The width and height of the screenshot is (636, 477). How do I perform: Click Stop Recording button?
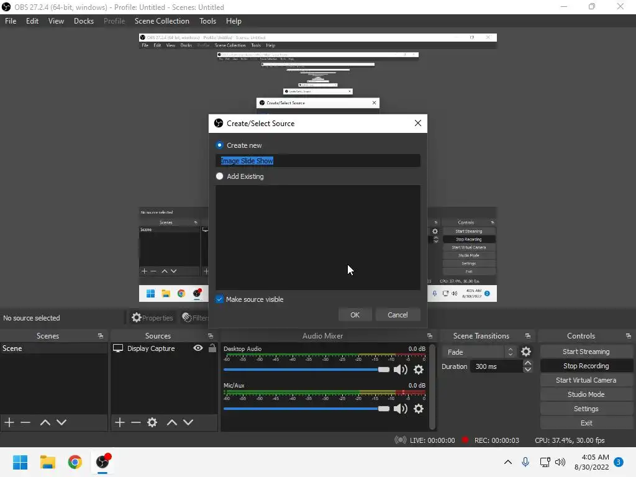586,366
